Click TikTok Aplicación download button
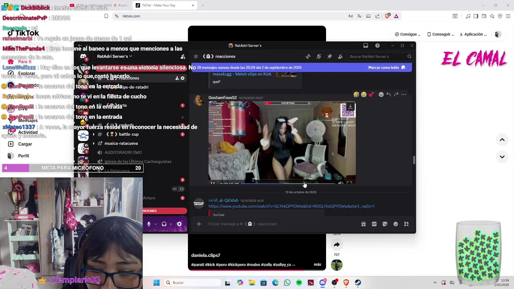The height and width of the screenshot is (289, 514). [x=473, y=35]
